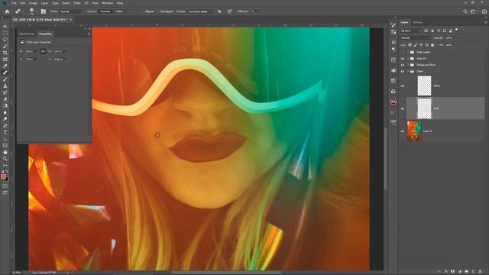Open the Fill value dropdown in Layers
Viewport: 489px width, 275px height.
click(x=455, y=45)
